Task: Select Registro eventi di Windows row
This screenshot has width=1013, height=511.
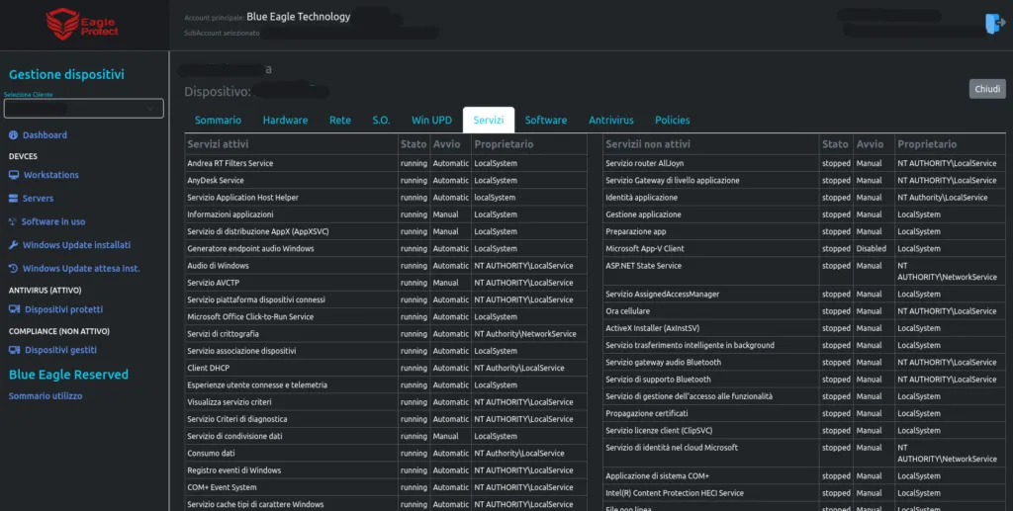Action: click(386, 470)
